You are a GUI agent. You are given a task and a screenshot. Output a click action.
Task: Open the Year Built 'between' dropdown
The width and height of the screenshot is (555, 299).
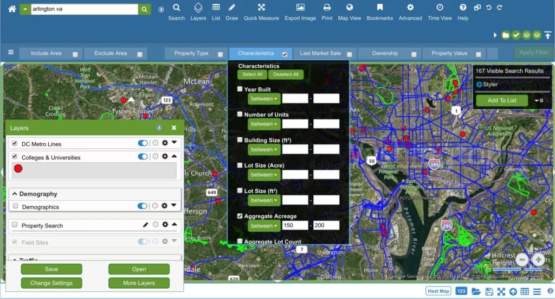click(x=264, y=99)
